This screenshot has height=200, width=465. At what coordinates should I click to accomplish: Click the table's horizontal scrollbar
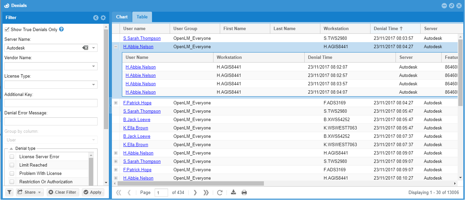[190, 184]
